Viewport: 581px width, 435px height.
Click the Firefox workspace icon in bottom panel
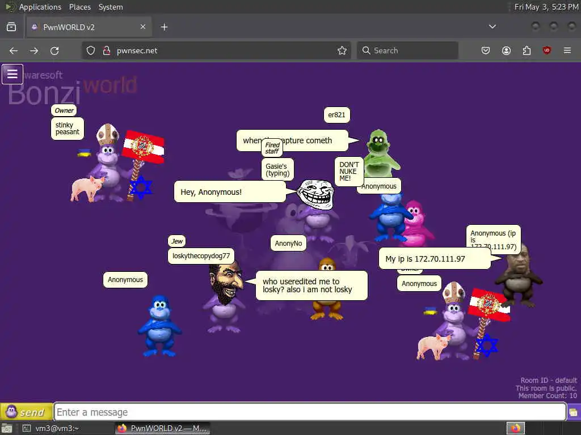515,428
